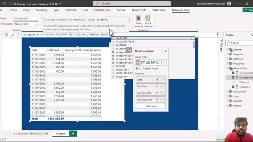253x142 pixels.
Task: Open the External tools ribbon tab
Action: click(102, 10)
